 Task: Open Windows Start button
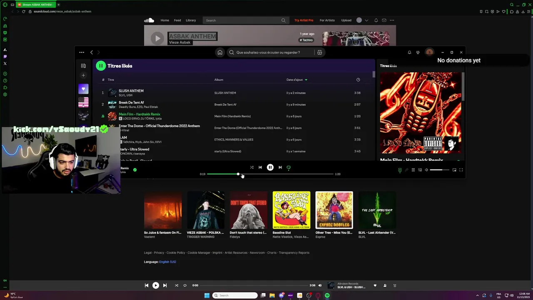pos(207,295)
